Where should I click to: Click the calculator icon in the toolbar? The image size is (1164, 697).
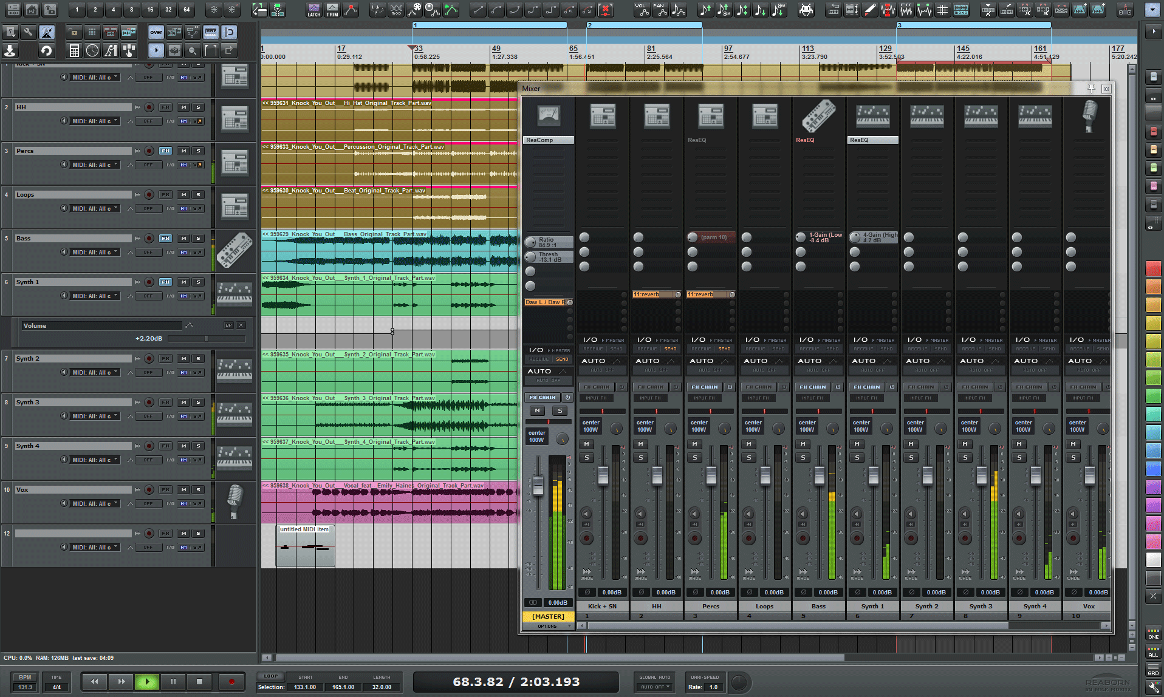click(74, 50)
